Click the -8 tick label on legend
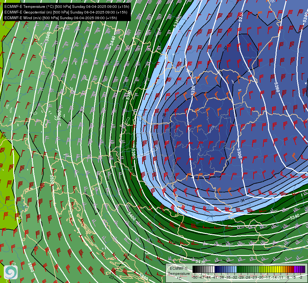The image size is (308, 283). [288, 278]
